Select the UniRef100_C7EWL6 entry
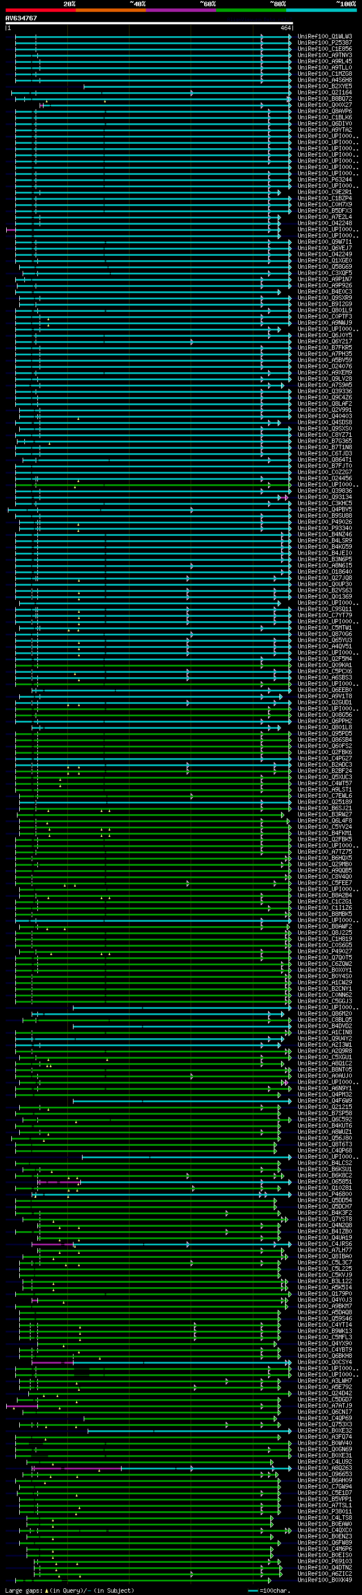This screenshot has height=1595, width=362. (324, 796)
